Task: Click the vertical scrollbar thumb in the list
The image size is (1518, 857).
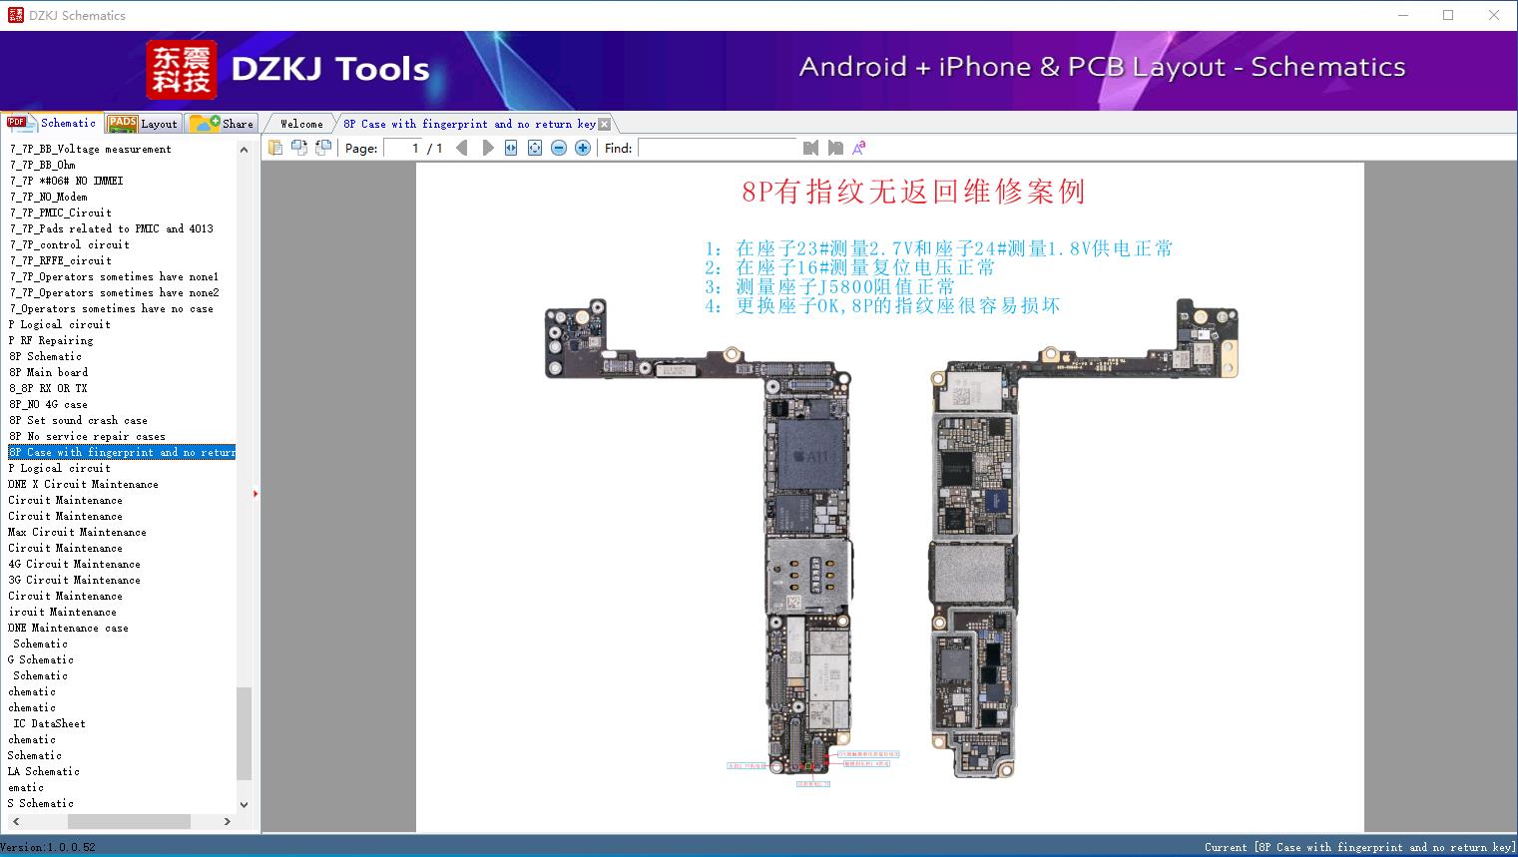Action: pyautogui.click(x=245, y=733)
